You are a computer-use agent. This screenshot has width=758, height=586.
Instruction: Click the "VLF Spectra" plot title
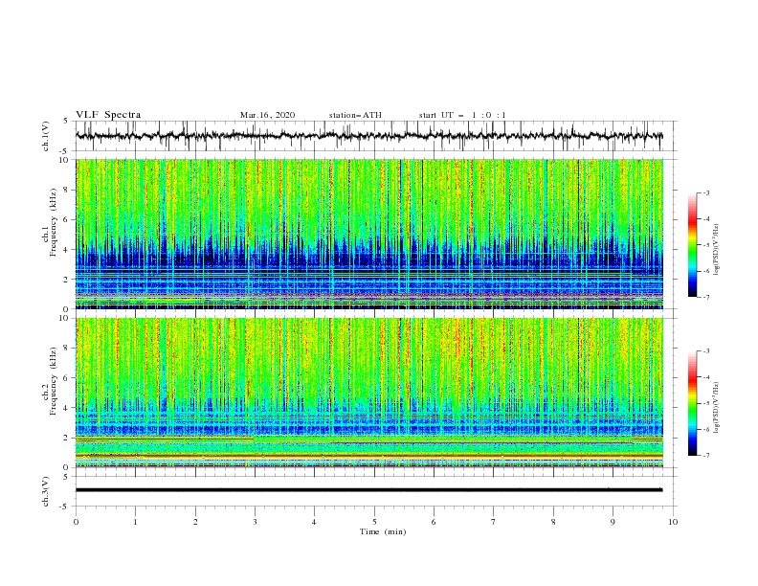pyautogui.click(x=108, y=115)
